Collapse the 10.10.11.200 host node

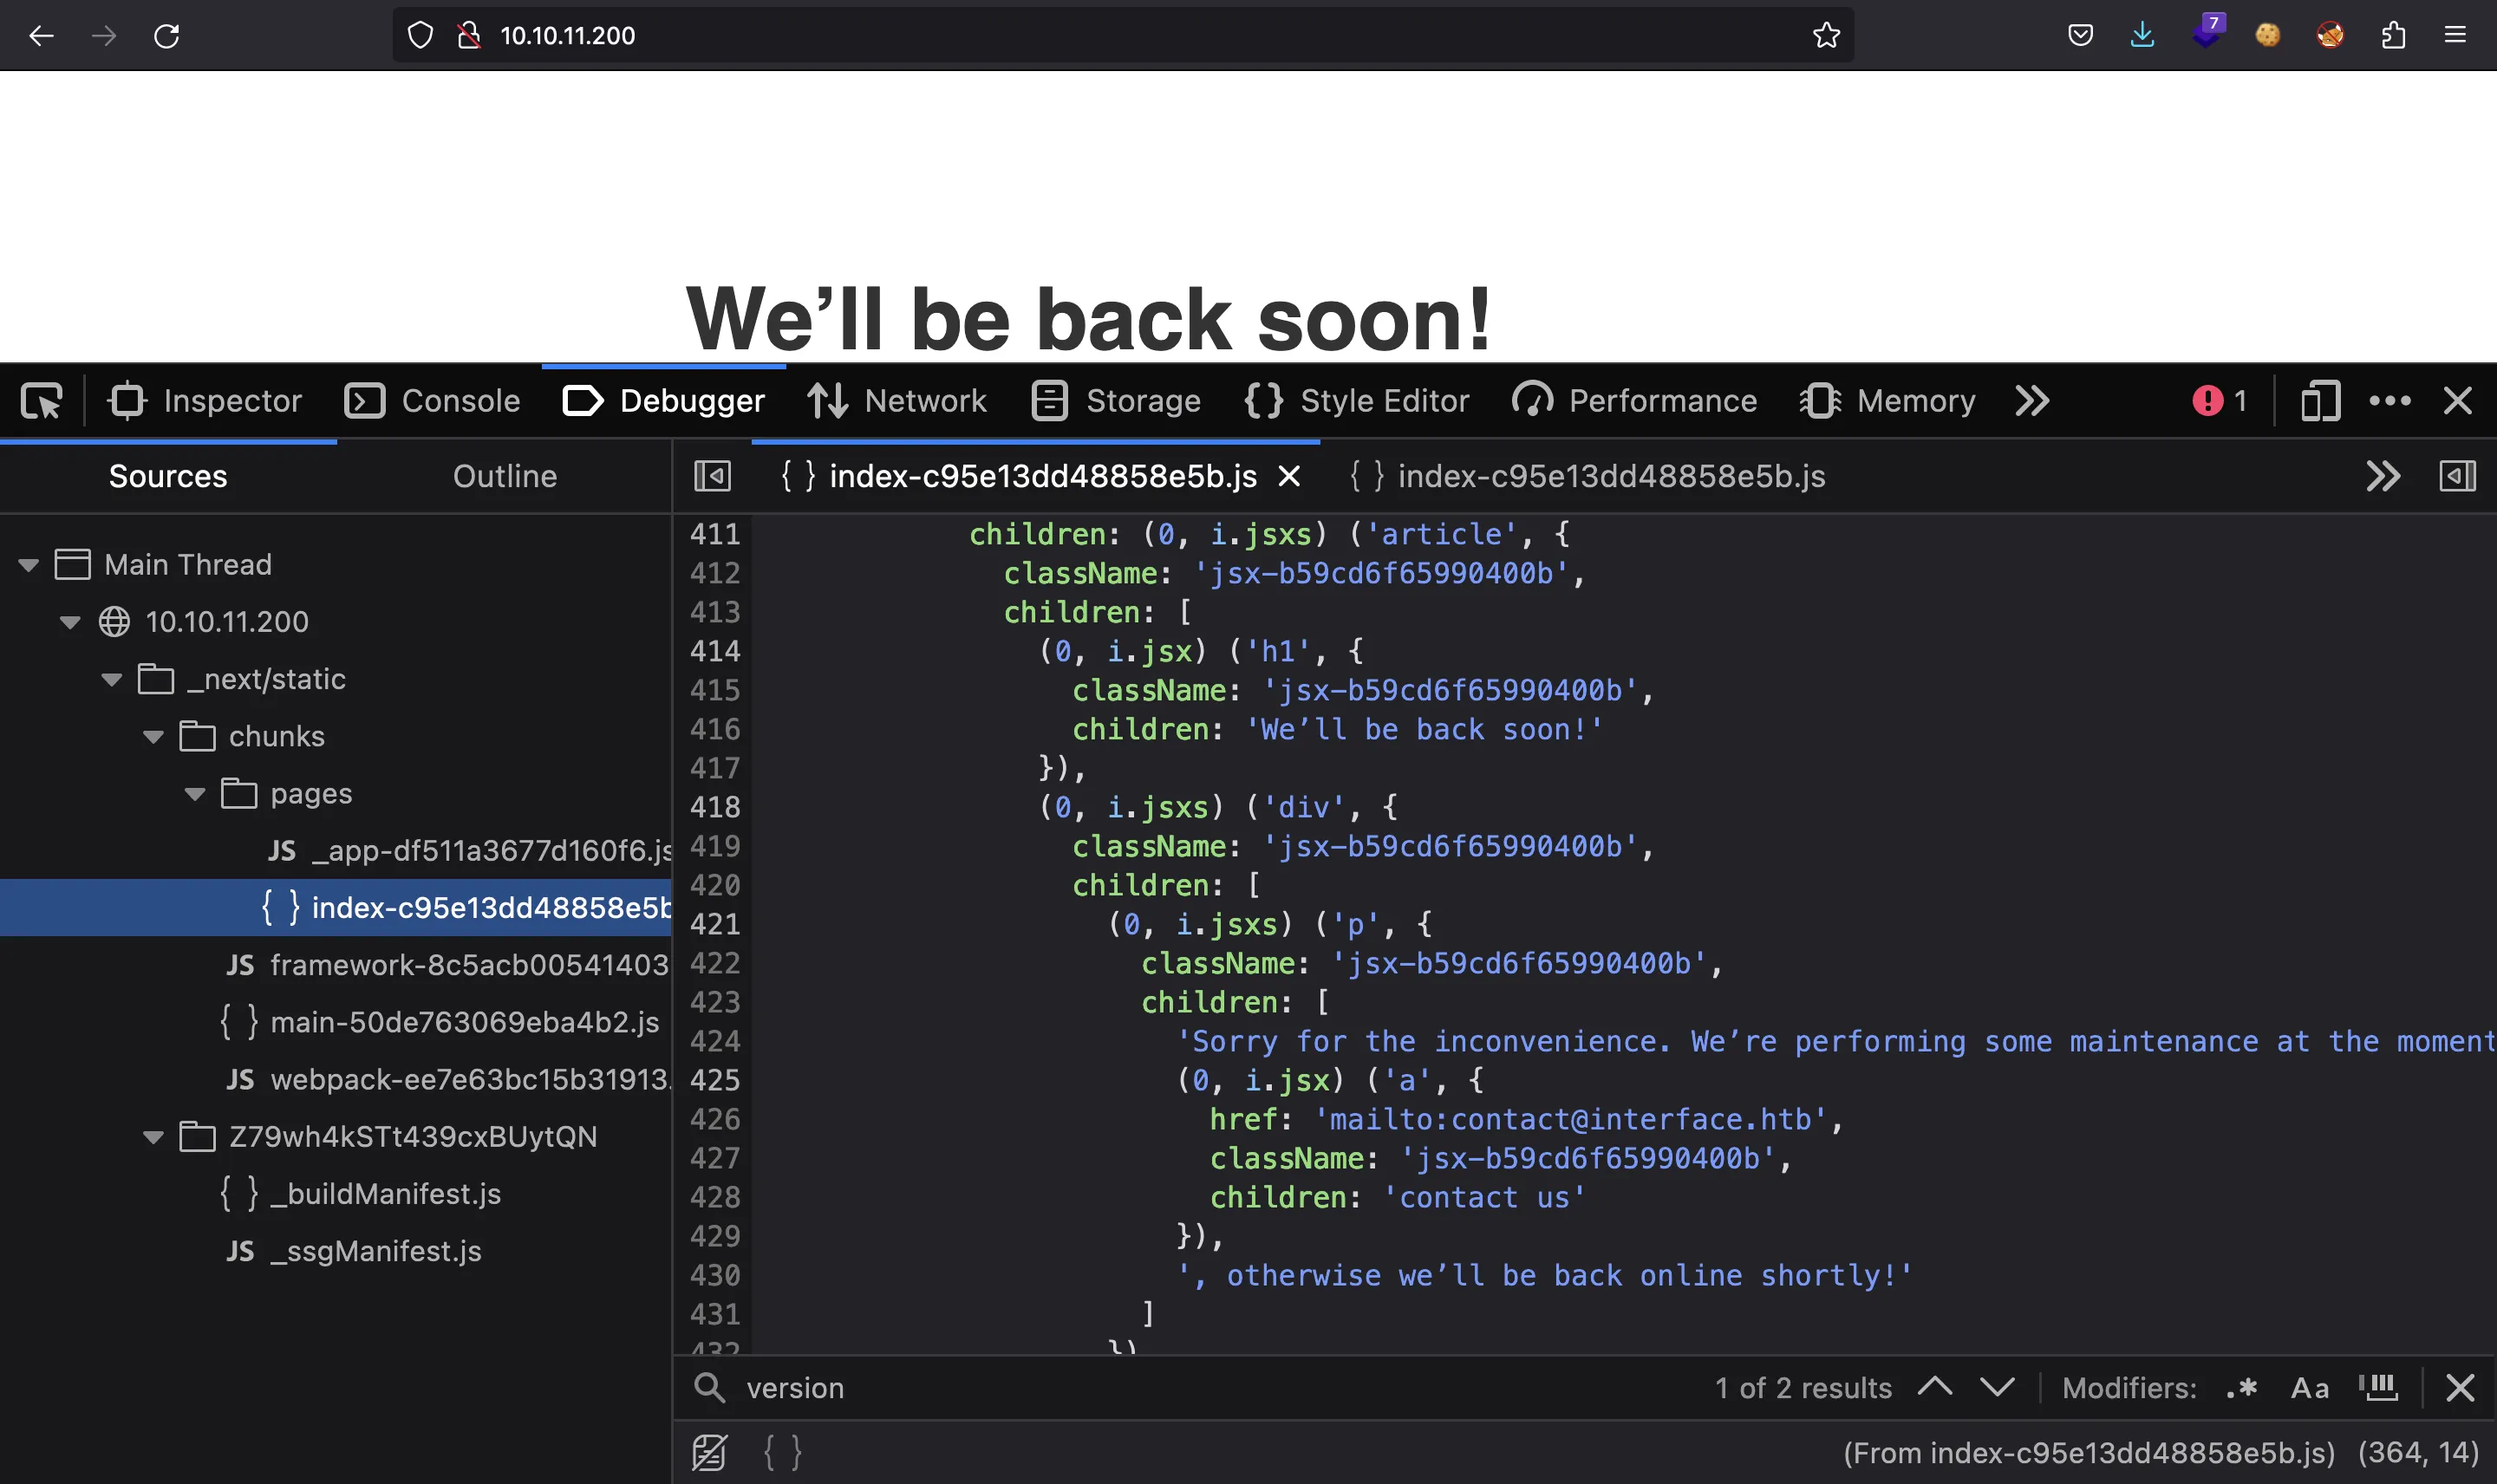click(70, 623)
